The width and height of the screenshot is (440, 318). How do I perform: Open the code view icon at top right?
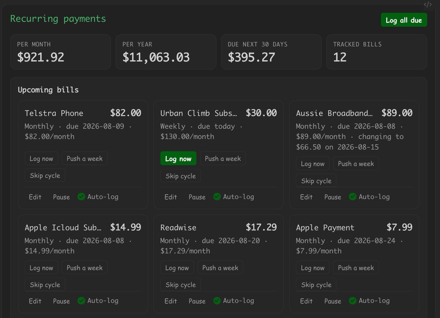click(x=428, y=4)
